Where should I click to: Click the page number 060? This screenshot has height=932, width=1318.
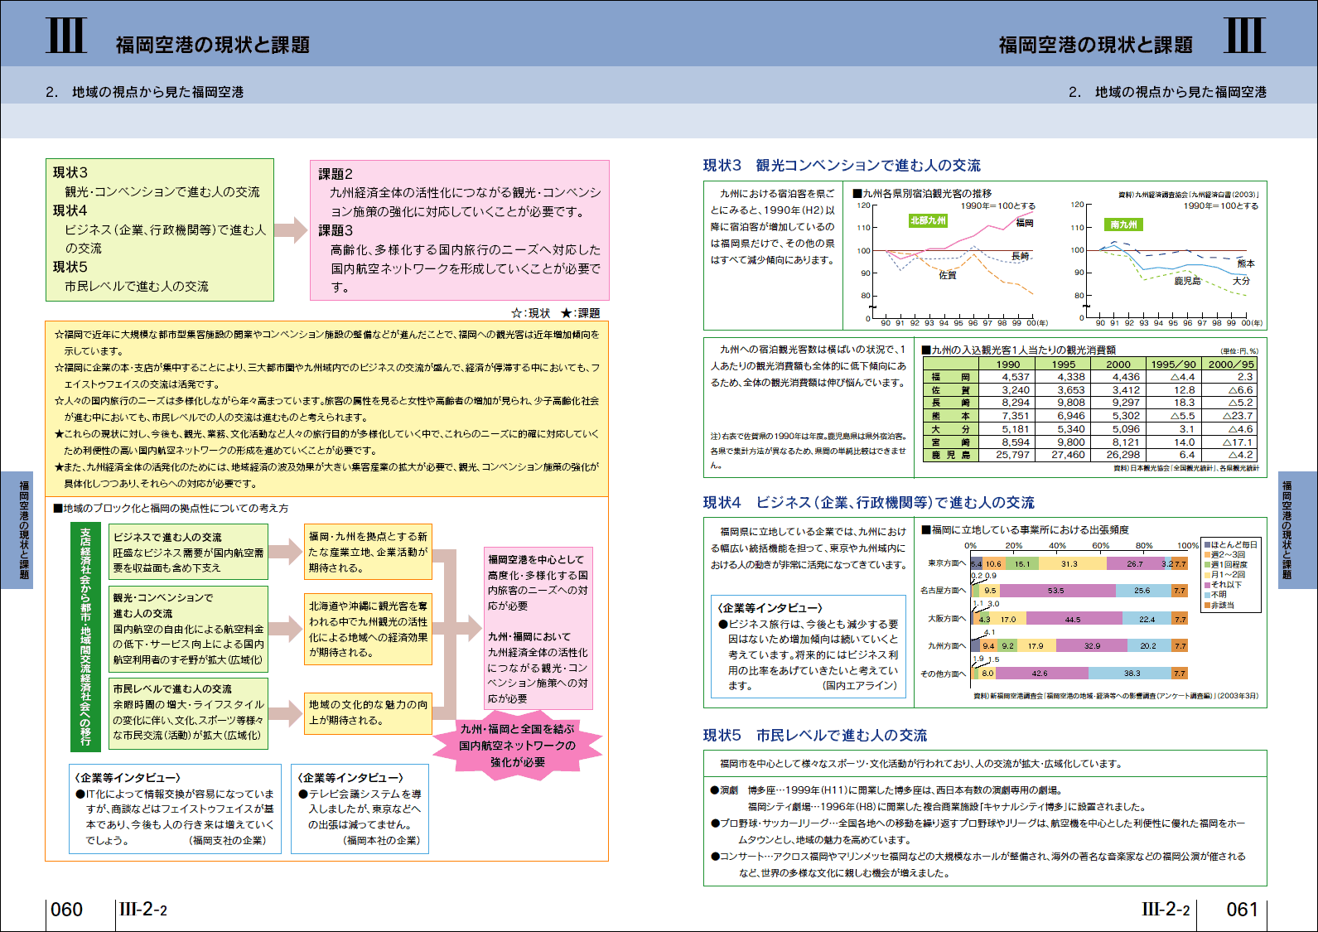(66, 910)
